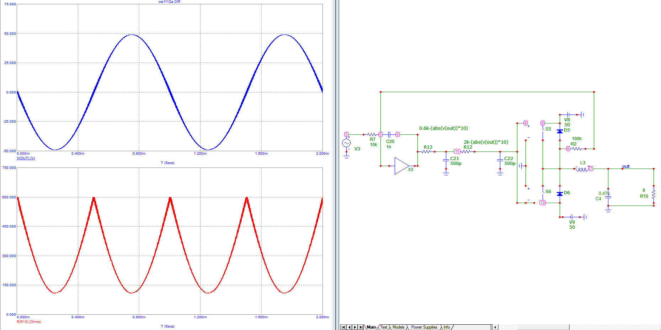This screenshot has width=661, height=330.
Task: Click the 0.47u value of C4
Action: pyautogui.click(x=604, y=193)
